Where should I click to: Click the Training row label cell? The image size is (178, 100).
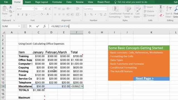[x=25, y=56]
